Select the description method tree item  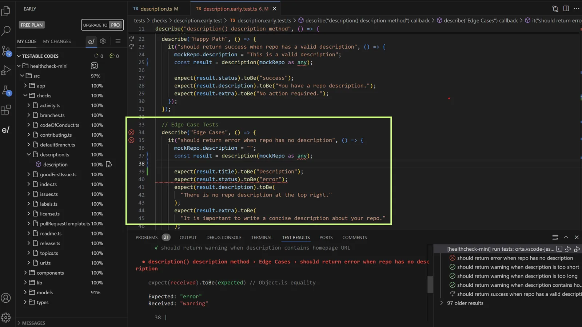55,164
